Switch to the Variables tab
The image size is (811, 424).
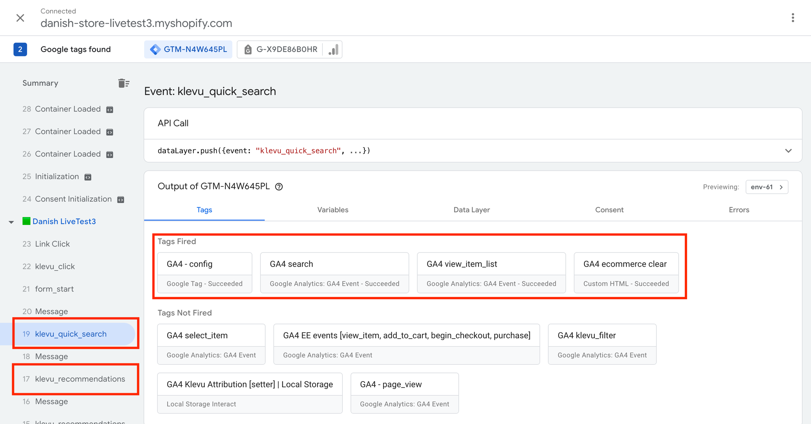click(x=333, y=210)
